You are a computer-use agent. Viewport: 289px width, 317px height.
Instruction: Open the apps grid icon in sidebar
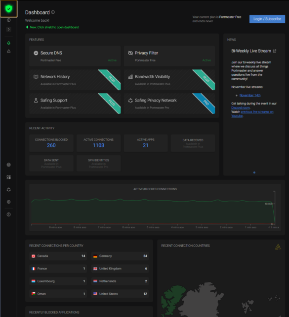[9, 177]
